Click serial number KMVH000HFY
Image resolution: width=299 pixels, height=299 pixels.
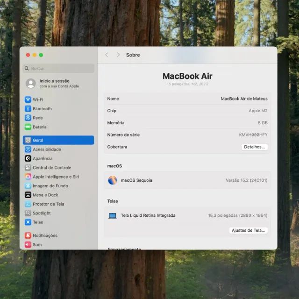pos(253,135)
